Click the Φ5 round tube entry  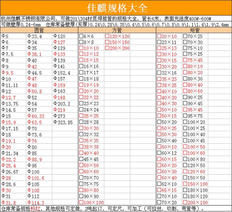point(5,37)
